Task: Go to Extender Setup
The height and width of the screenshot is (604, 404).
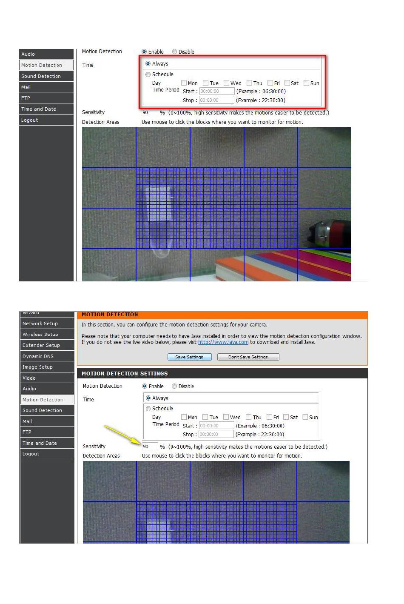Action: click(47, 345)
